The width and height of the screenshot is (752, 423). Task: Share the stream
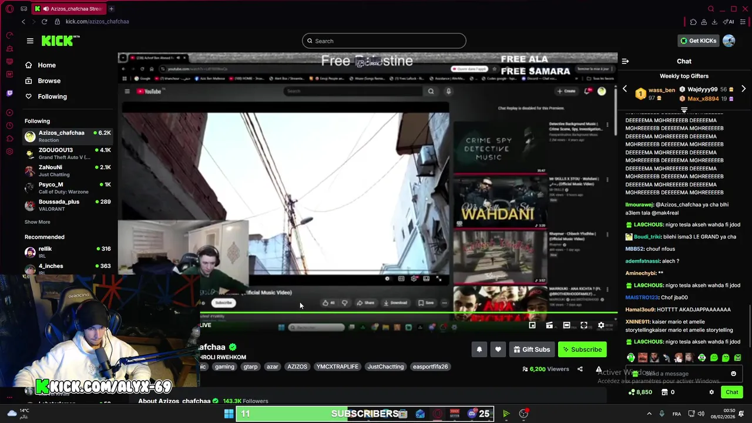click(x=580, y=369)
